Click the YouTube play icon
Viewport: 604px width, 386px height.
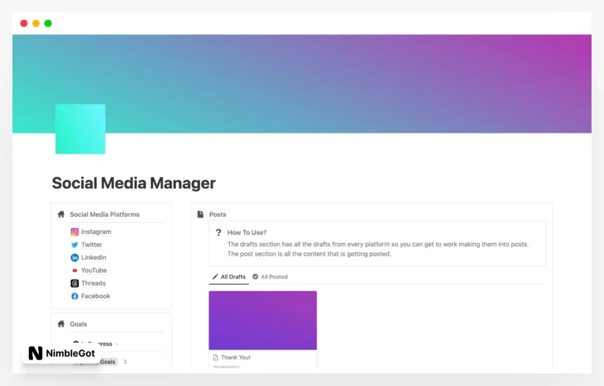point(74,270)
